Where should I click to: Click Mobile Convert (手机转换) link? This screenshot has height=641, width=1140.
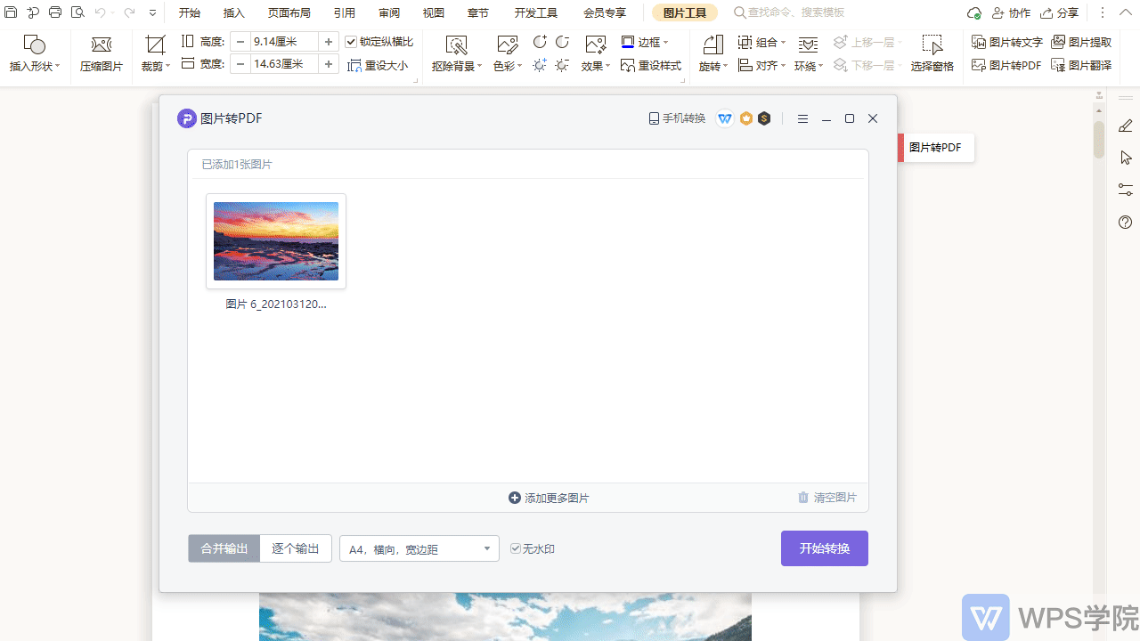677,118
